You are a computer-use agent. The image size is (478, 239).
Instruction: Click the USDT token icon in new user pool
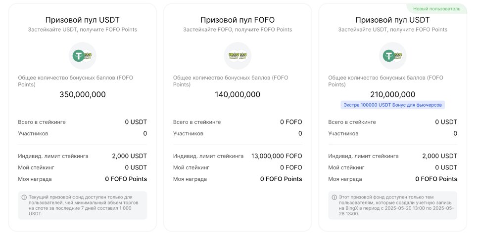pyautogui.click(x=389, y=56)
